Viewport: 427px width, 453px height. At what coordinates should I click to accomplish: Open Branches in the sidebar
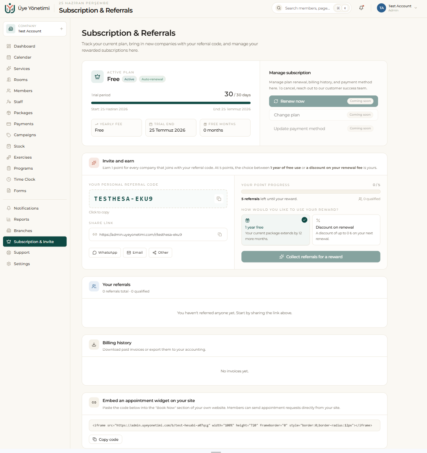(x=35, y=230)
